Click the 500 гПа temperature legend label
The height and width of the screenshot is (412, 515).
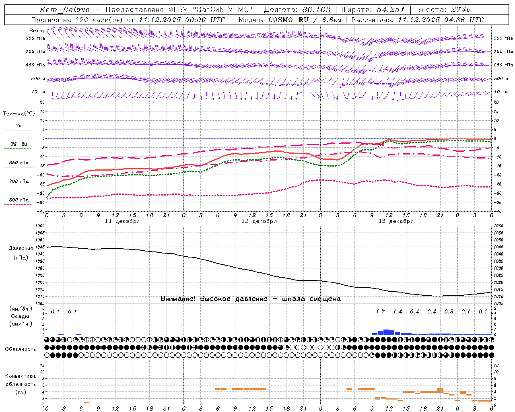coord(19,200)
